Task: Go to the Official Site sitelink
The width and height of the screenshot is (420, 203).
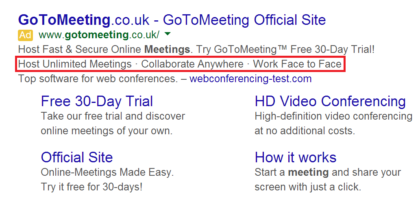Action: 77,157
